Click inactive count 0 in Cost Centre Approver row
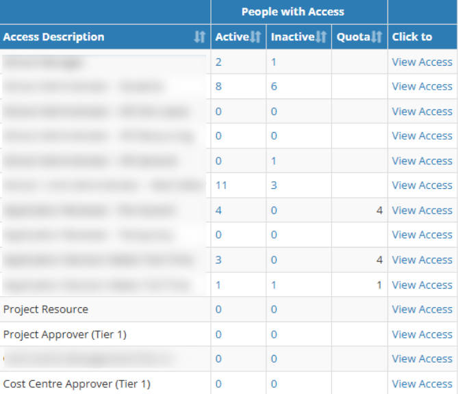The height and width of the screenshot is (394, 458). (x=274, y=384)
